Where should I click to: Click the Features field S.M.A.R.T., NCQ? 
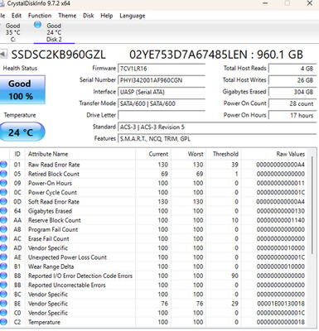217,139
